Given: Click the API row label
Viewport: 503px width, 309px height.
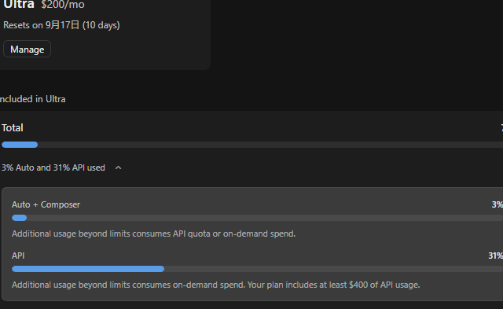Looking at the screenshot, I should pos(18,256).
